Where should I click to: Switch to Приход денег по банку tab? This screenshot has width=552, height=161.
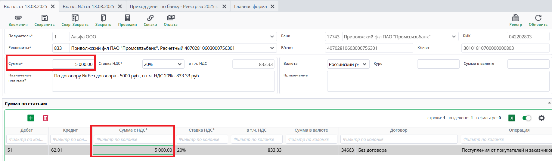click(x=174, y=7)
